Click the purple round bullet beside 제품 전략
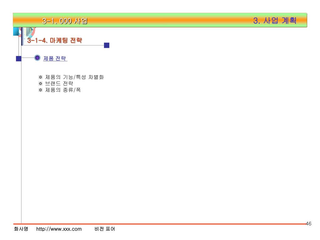 pyautogui.click(x=37, y=58)
